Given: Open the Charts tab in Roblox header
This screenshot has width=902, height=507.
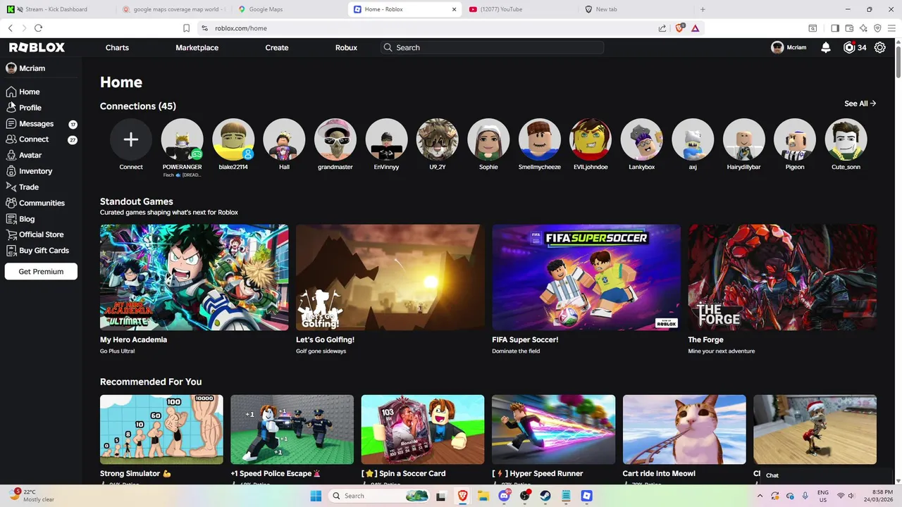Looking at the screenshot, I should point(117,47).
